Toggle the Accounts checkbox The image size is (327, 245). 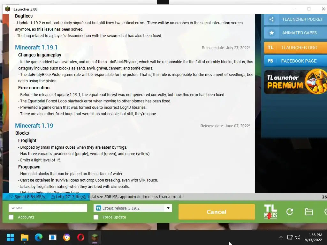(x=11, y=217)
